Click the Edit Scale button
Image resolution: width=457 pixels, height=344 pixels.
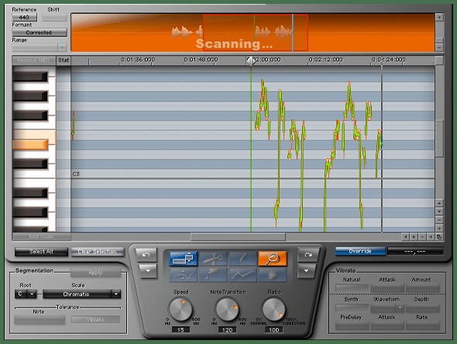point(41,236)
